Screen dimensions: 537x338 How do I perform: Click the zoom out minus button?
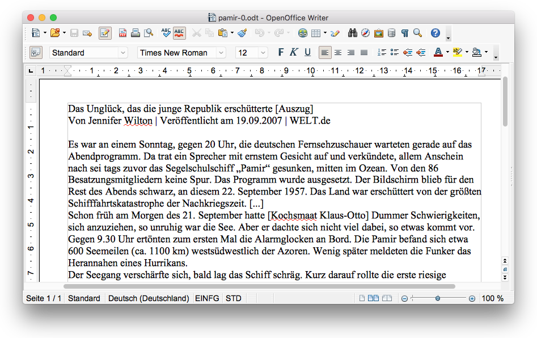coord(404,299)
